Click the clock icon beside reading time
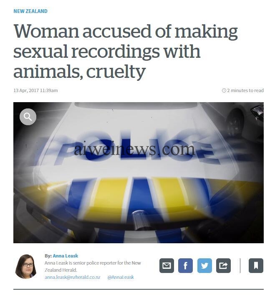 tap(224, 90)
